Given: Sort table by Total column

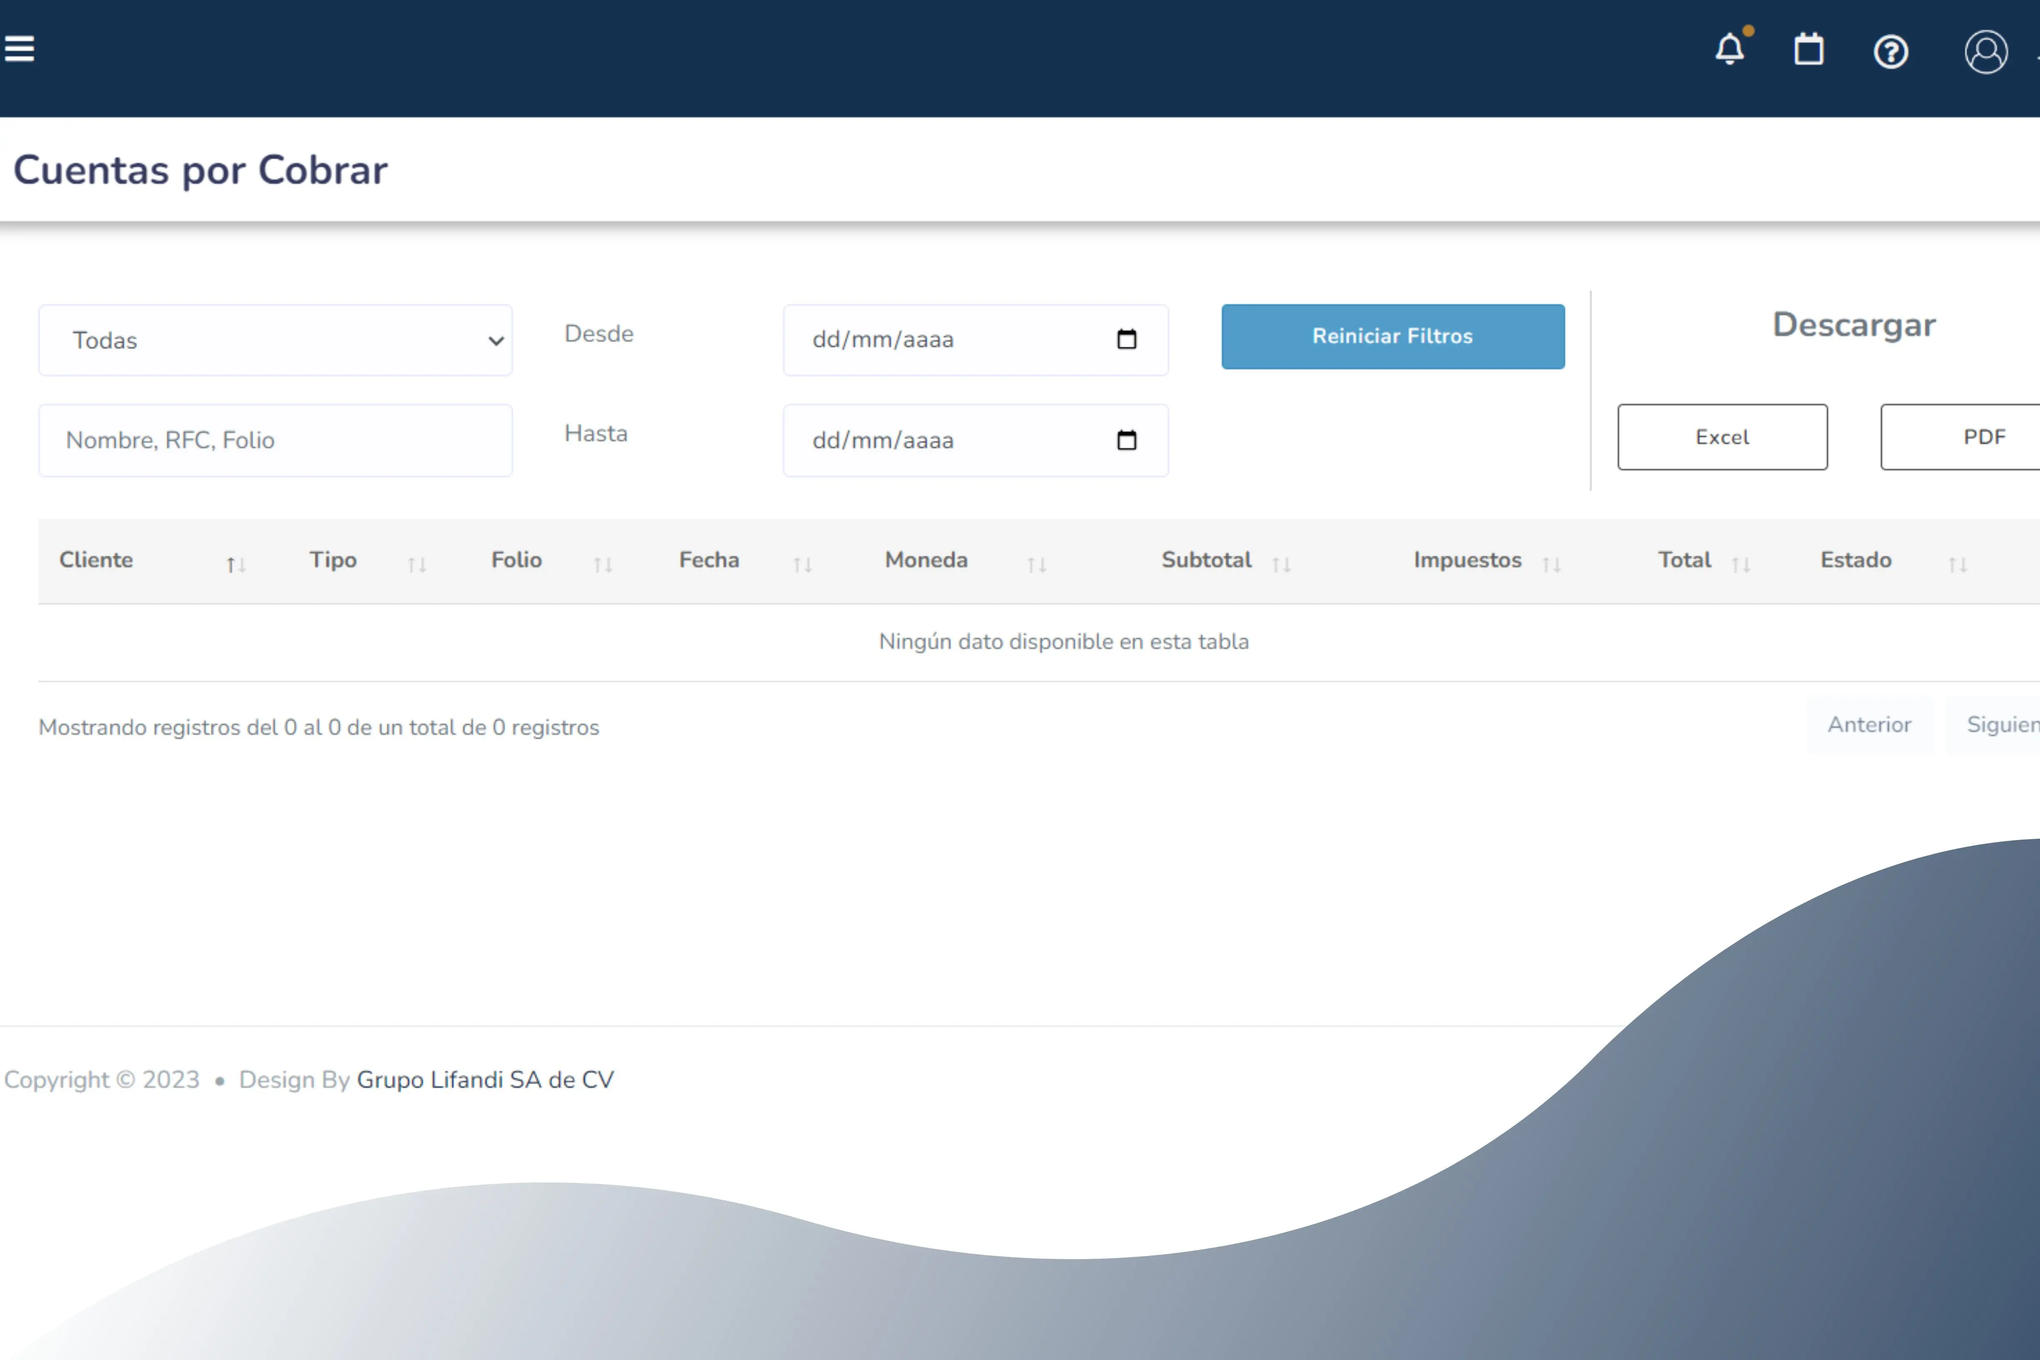Looking at the screenshot, I should [1685, 560].
